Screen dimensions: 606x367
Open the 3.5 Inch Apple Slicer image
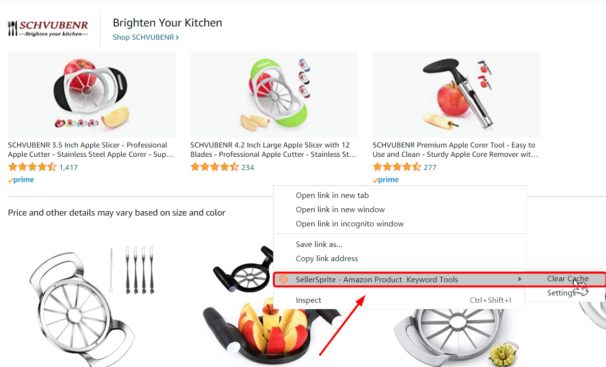pos(92,95)
